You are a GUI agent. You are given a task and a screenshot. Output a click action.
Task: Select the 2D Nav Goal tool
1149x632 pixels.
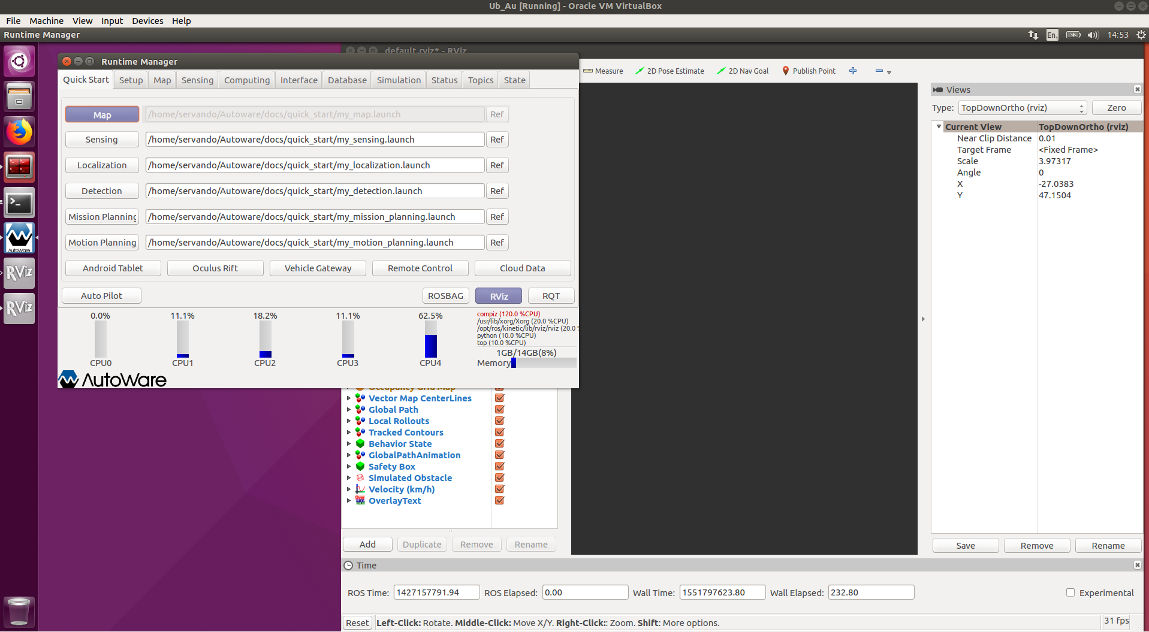coord(743,71)
